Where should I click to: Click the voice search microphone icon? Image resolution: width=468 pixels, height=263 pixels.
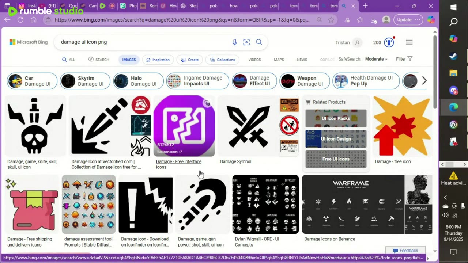tap(235, 42)
